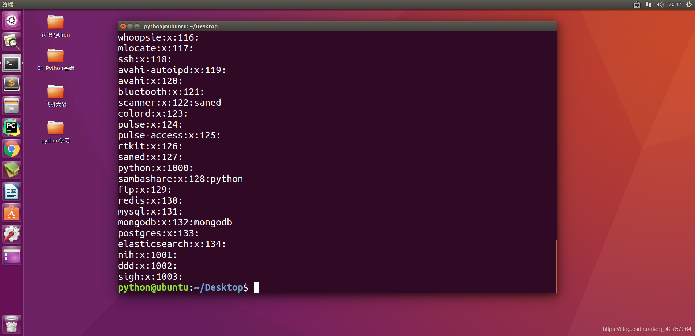The width and height of the screenshot is (695, 336).
Task: Click the line postgres:x:133:
Action: [158, 233]
